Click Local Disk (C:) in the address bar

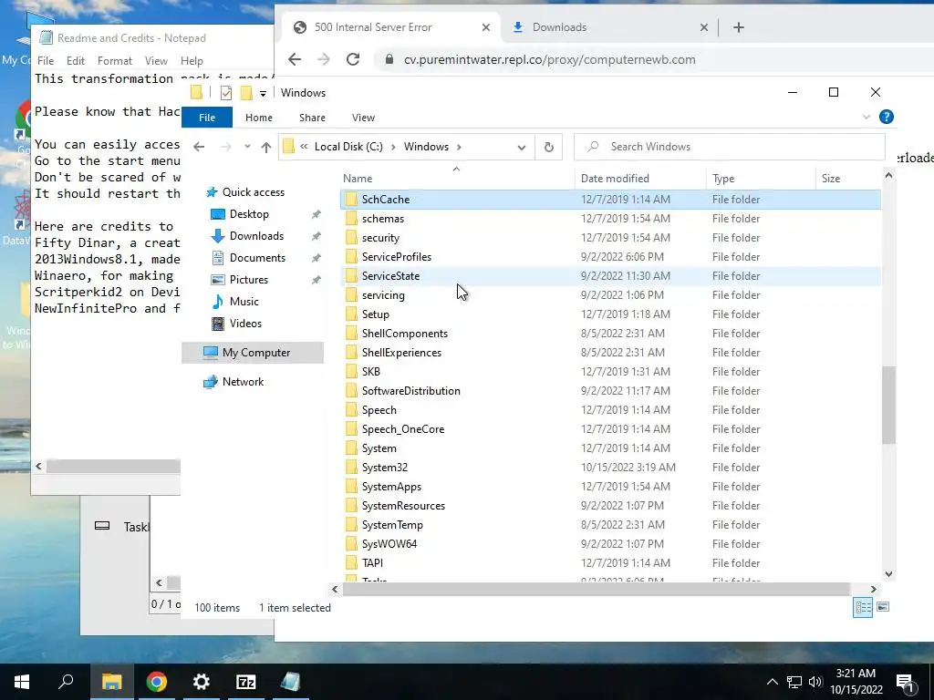pos(348,147)
